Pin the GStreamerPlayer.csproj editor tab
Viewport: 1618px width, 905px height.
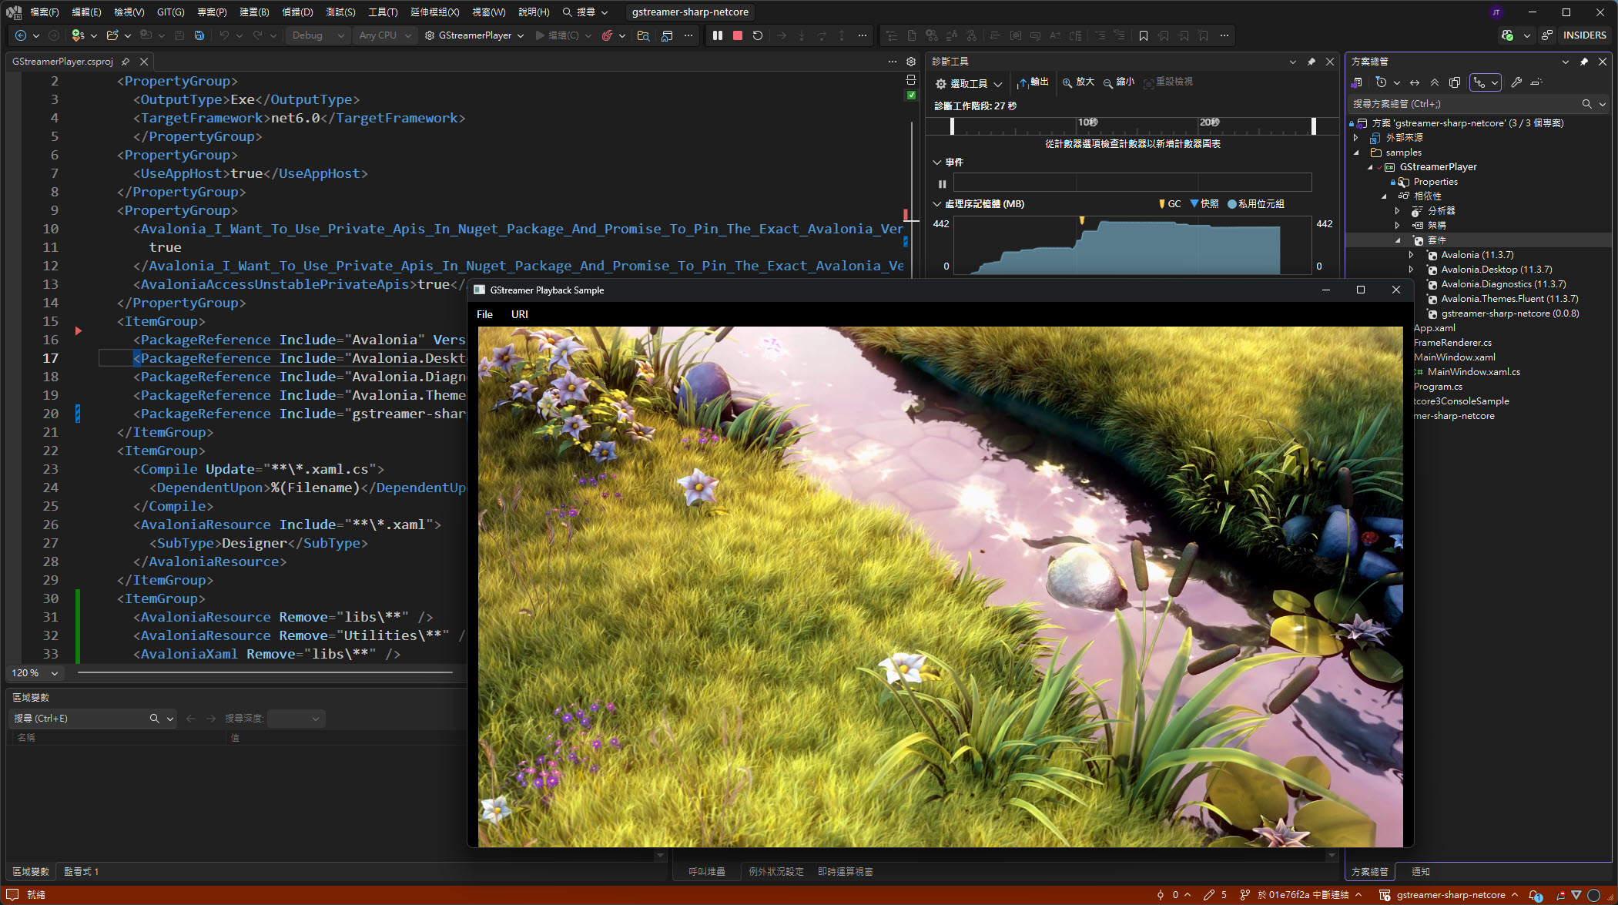coord(126,61)
